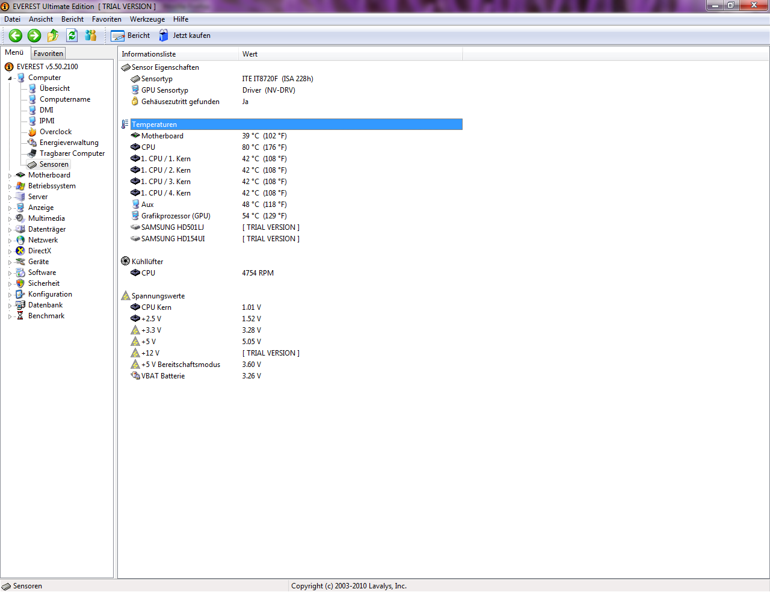Switch to the Menü tab
The height and width of the screenshot is (592, 770).
14,52
